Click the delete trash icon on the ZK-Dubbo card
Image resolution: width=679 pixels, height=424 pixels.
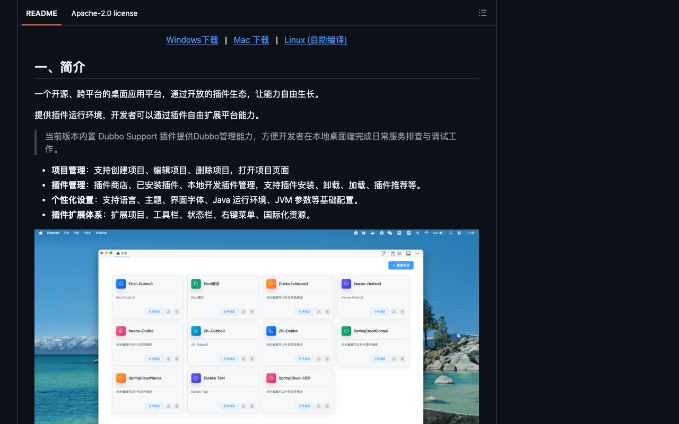(327, 359)
